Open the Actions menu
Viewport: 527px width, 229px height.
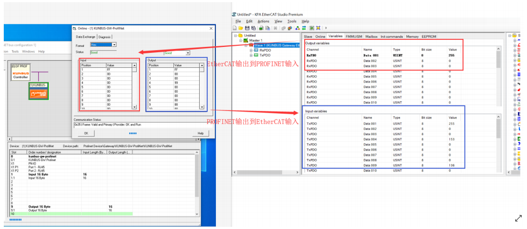(x=263, y=21)
